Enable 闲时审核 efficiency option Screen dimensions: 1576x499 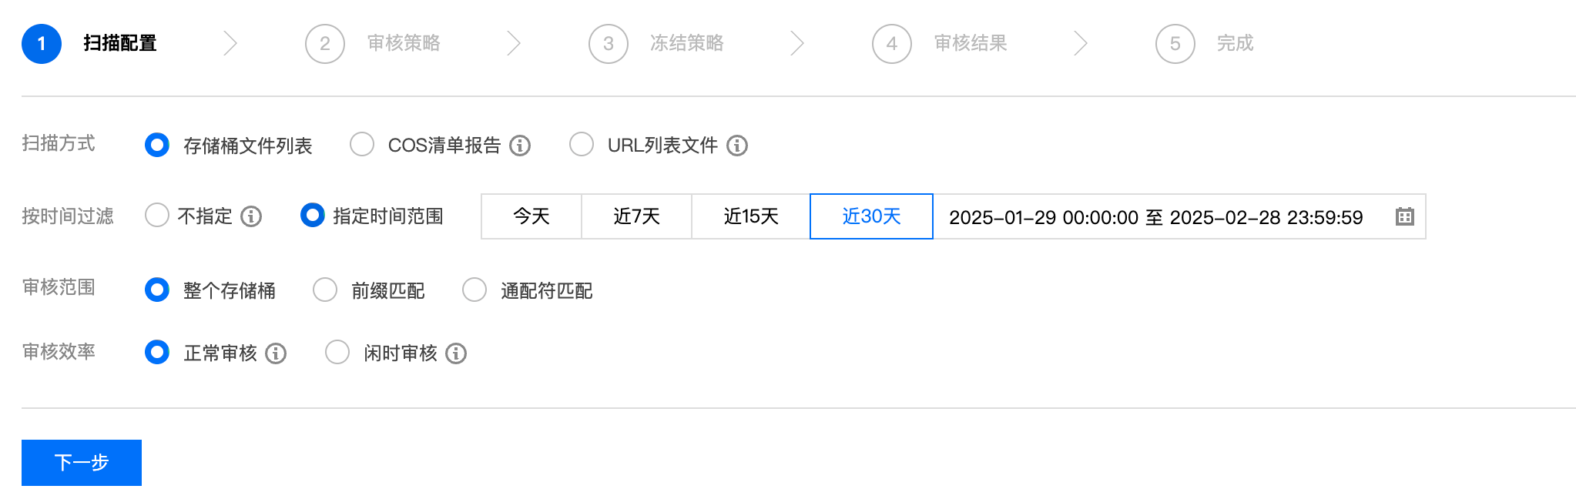click(x=337, y=353)
